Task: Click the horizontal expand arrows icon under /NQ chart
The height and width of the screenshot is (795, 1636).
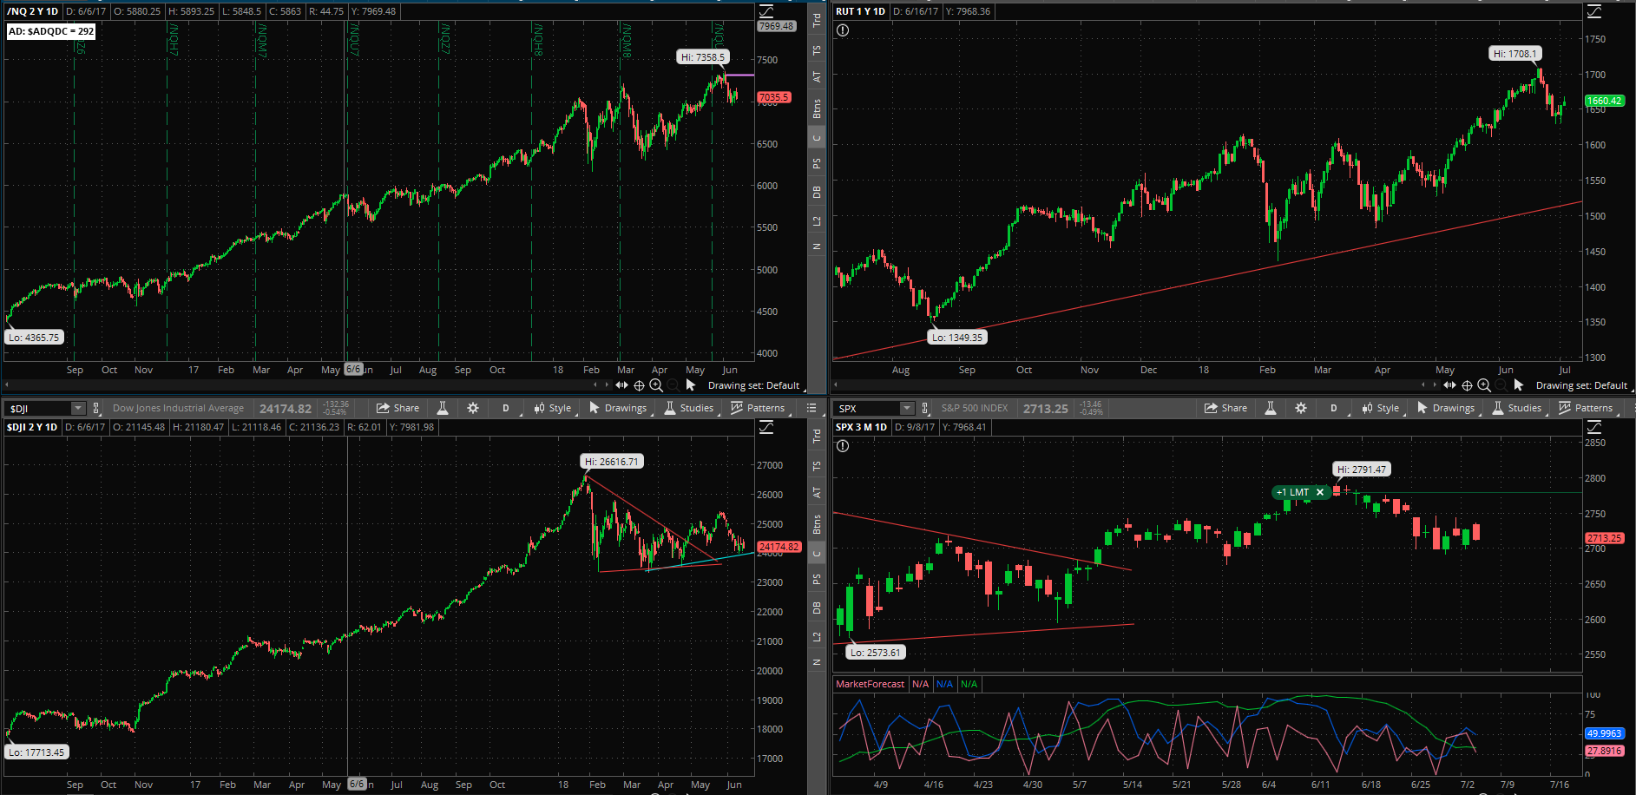Action: pos(621,385)
